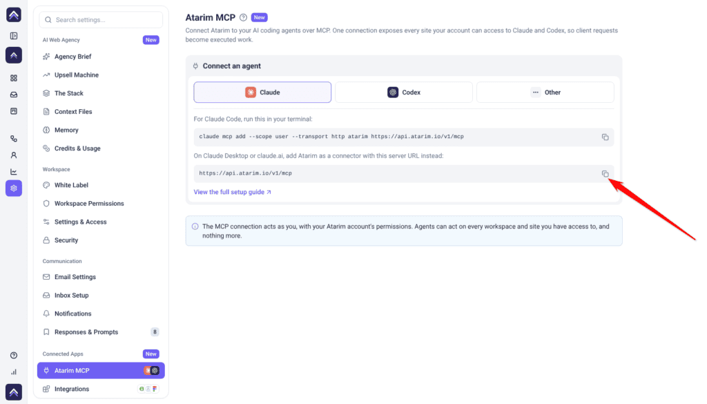The width and height of the screenshot is (707, 404).
Task: Click the 8 count badge on Responses & Prompts
Action: (155, 332)
